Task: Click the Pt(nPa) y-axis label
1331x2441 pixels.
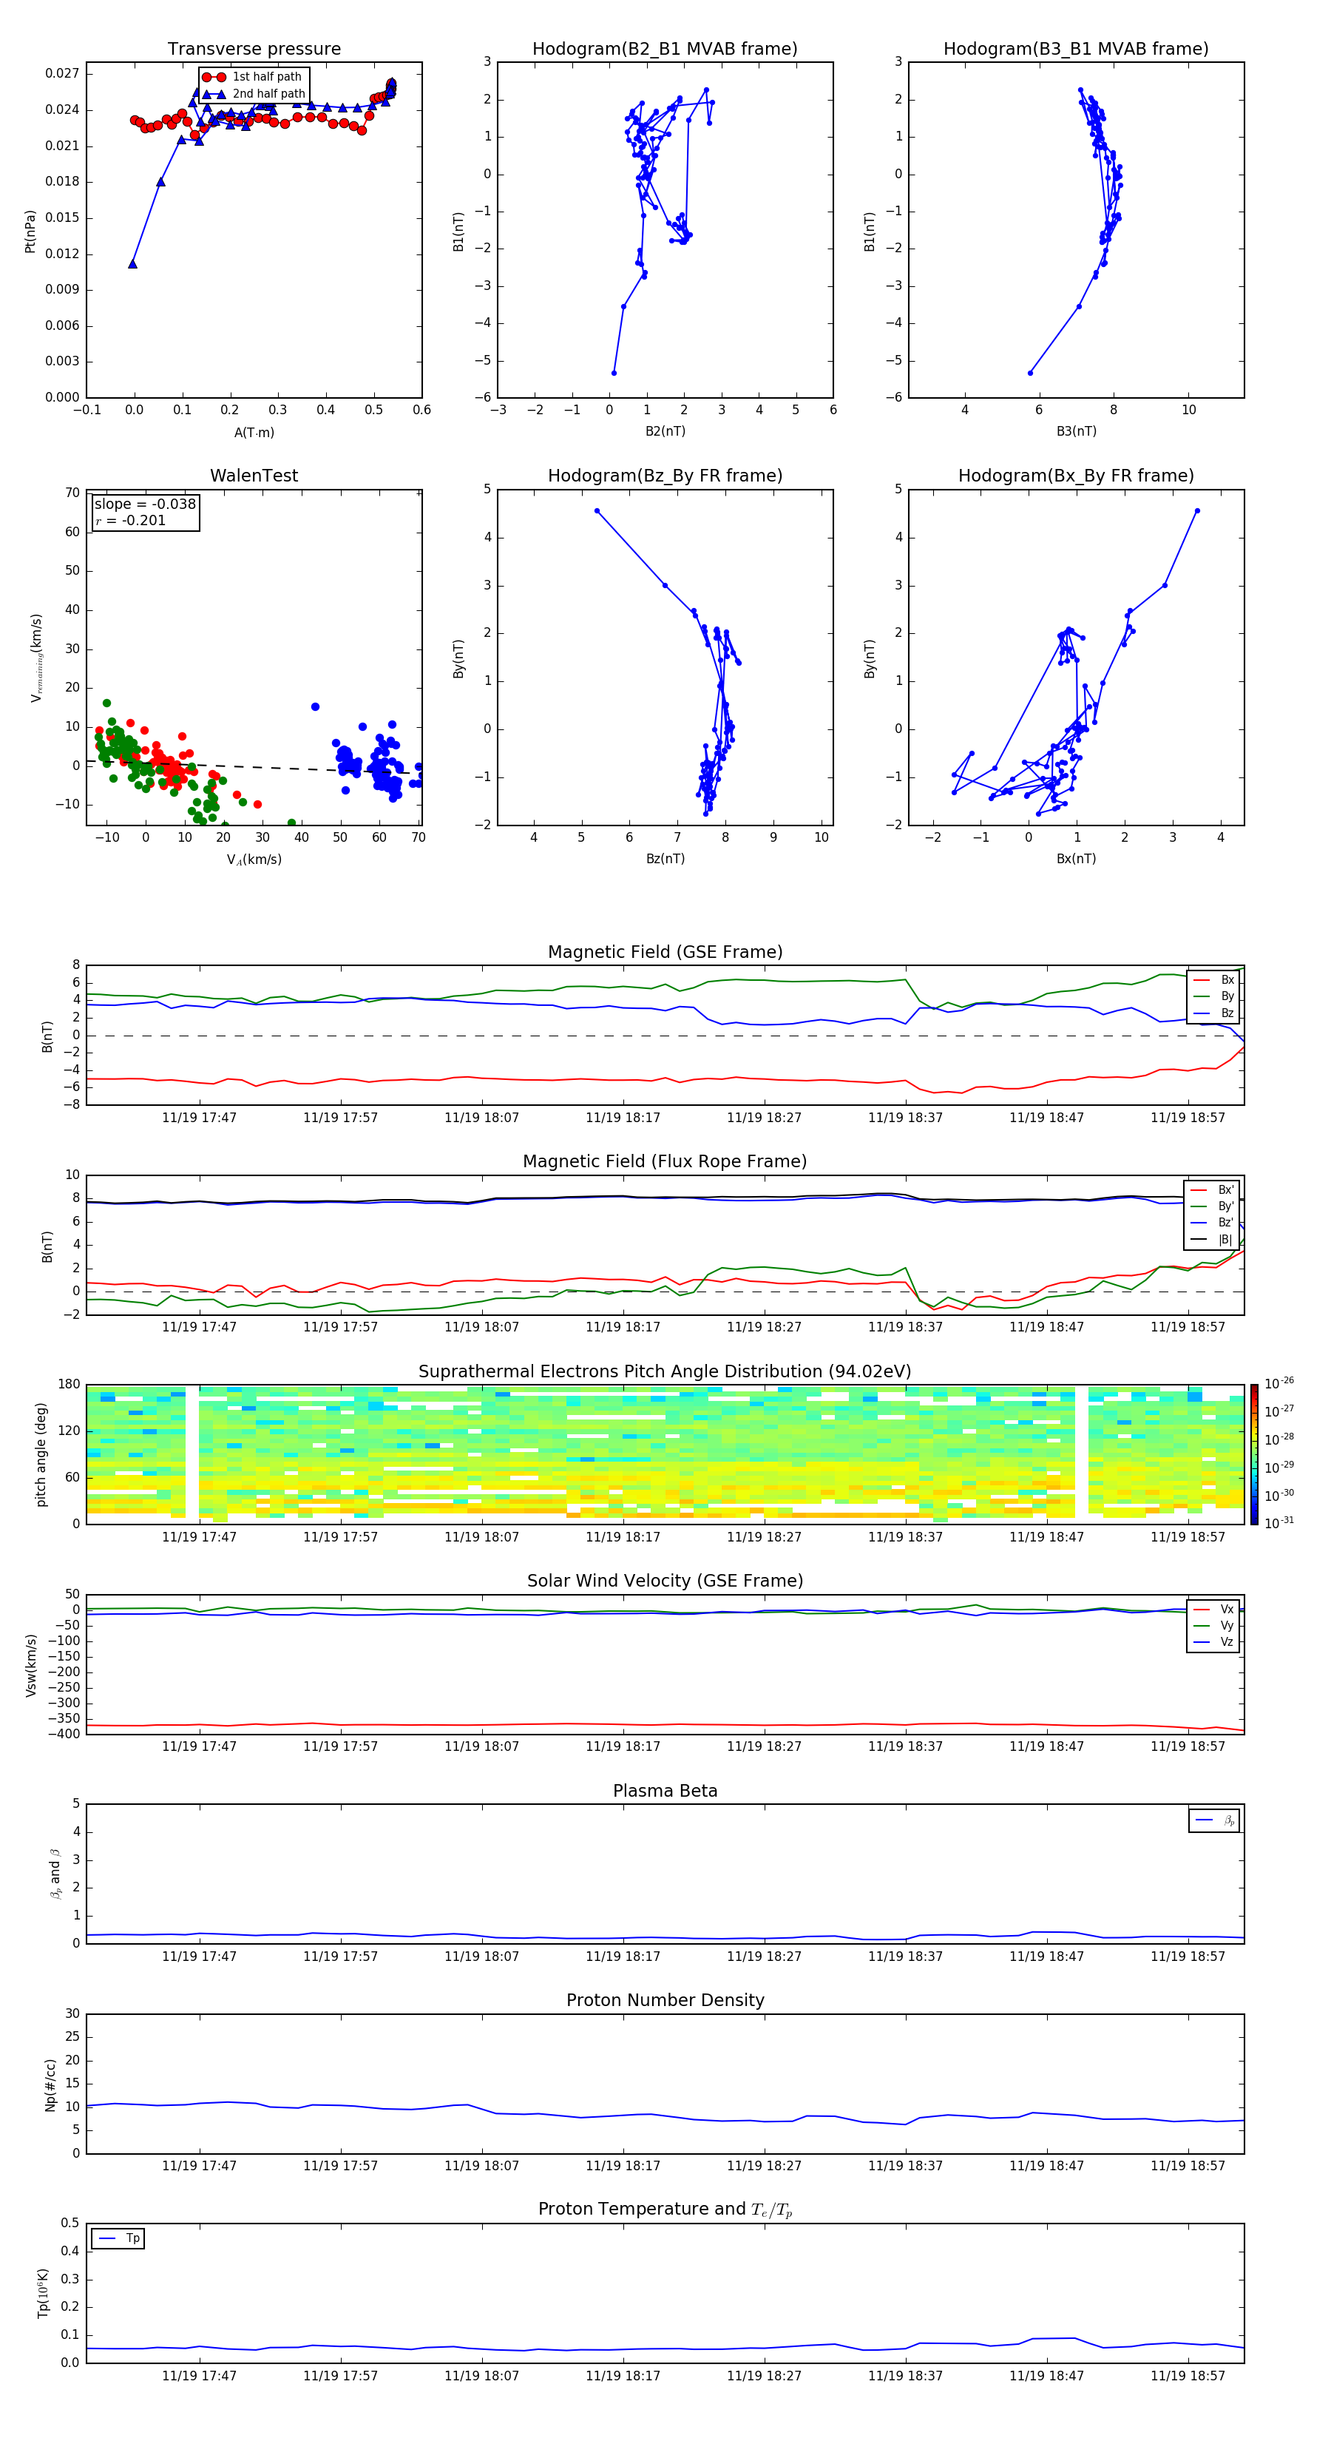Action: [x=30, y=230]
